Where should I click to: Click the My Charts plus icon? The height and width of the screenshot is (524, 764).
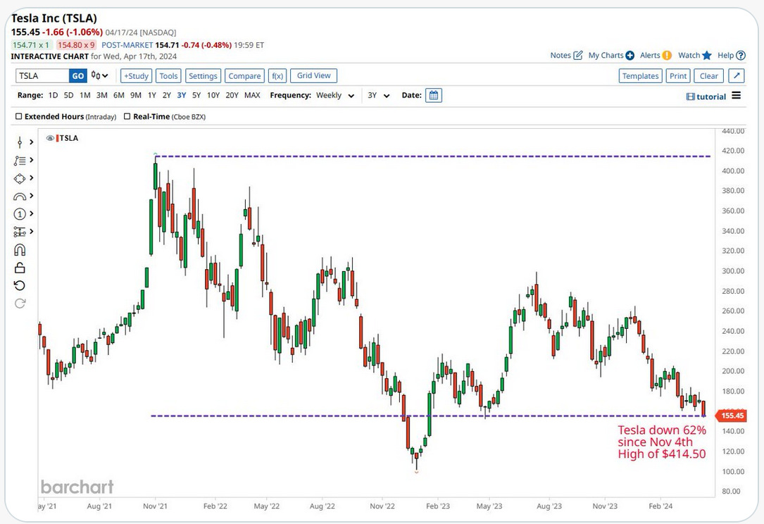click(630, 56)
